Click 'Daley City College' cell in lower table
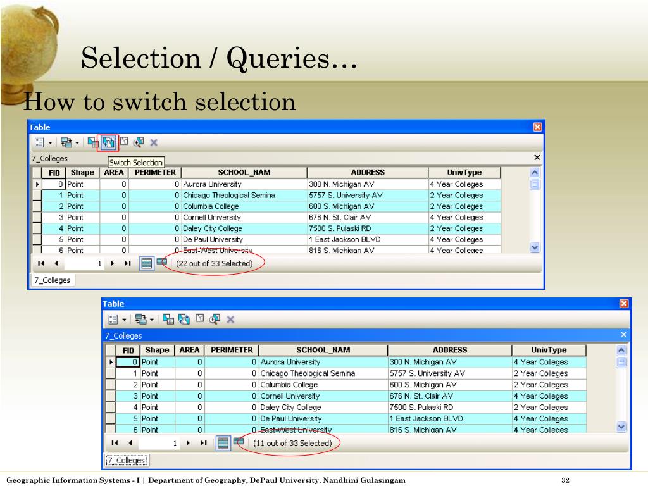 coord(323,408)
